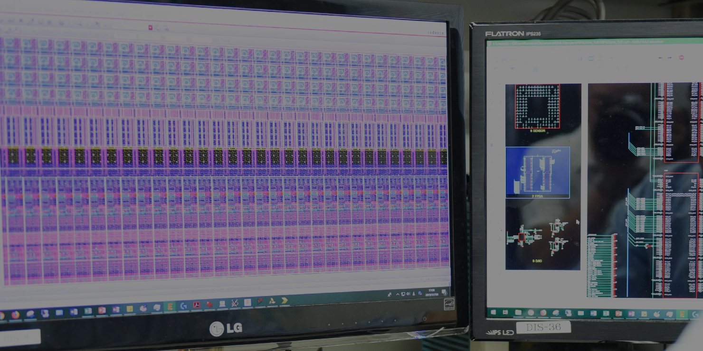Open volume control in LG monitor tray
The image size is (703, 351).
(408, 294)
